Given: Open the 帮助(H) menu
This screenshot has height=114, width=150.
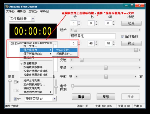Looking at the screenshot, I should [x=44, y=11].
